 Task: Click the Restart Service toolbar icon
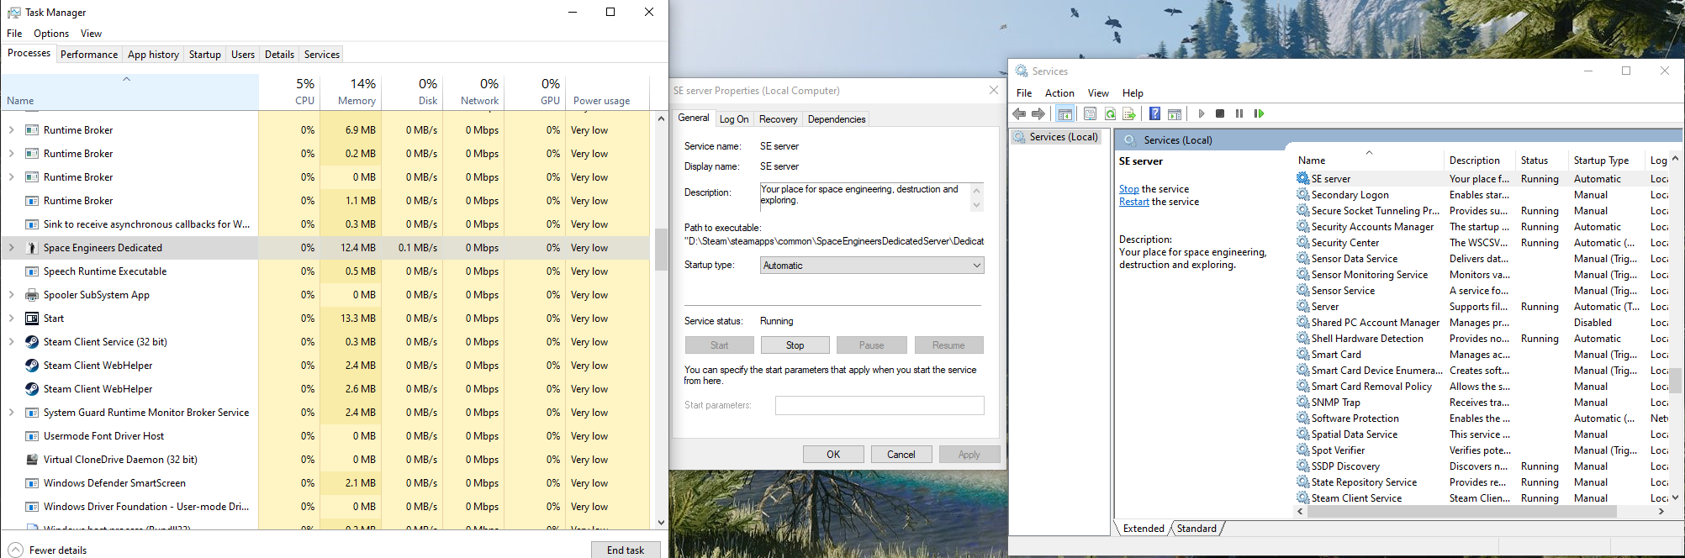pyautogui.click(x=1259, y=113)
